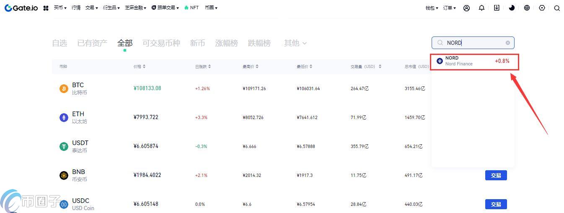Open the NFT menu item

pos(191,8)
